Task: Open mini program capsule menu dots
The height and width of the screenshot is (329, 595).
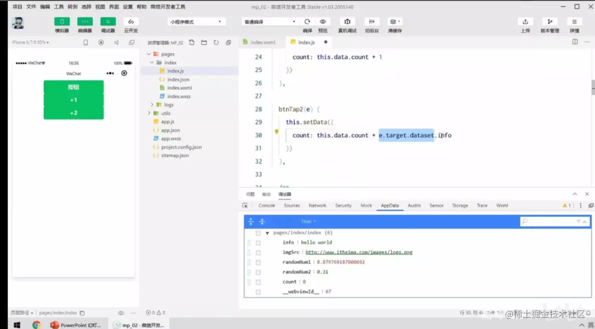Action: click(x=110, y=73)
